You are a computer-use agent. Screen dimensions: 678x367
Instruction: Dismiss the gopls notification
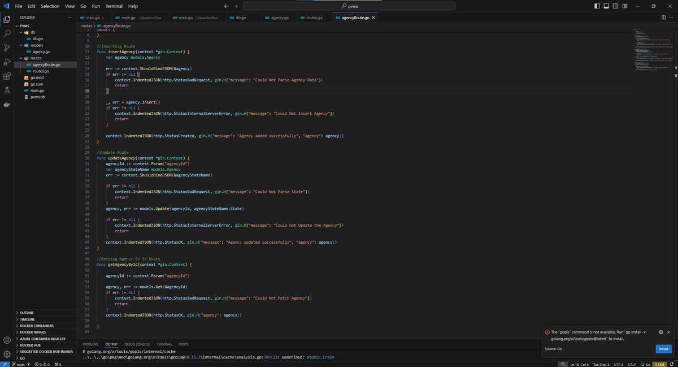click(x=668, y=332)
